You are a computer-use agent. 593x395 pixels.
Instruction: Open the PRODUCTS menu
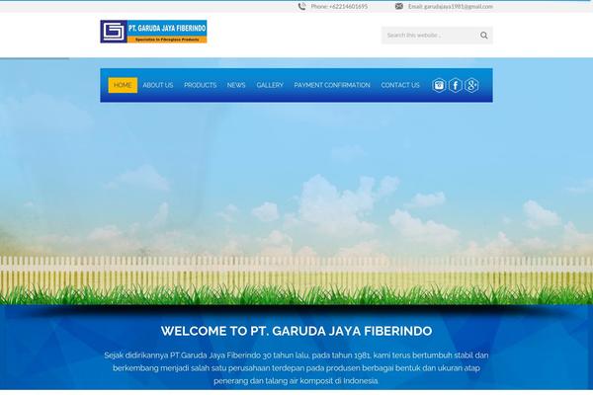click(200, 85)
